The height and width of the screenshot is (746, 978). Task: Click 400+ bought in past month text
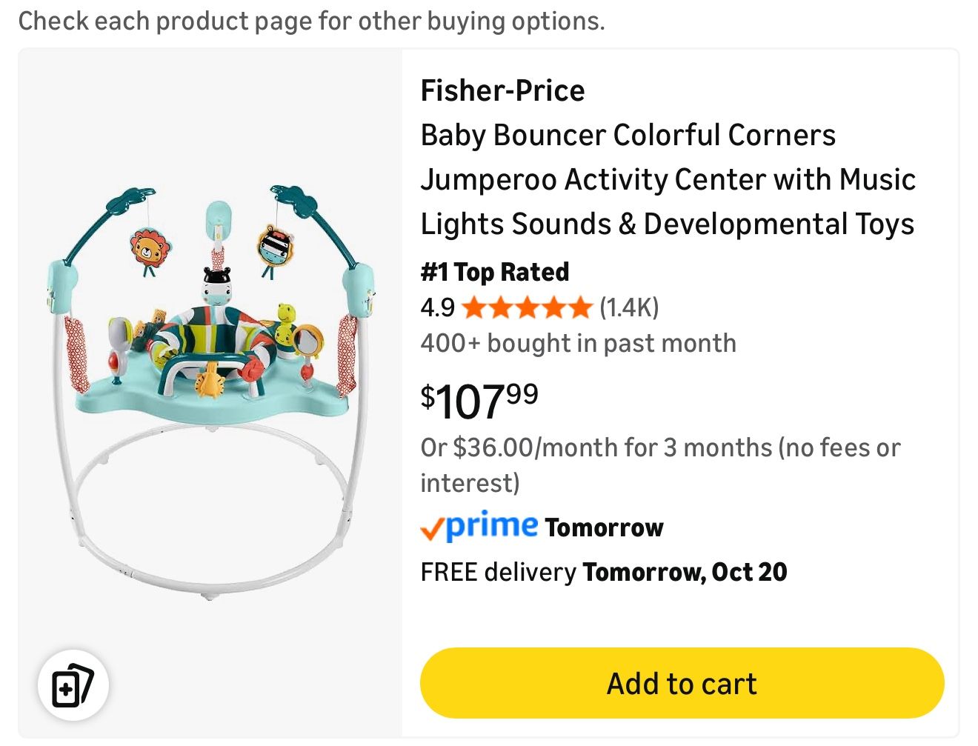[578, 342]
